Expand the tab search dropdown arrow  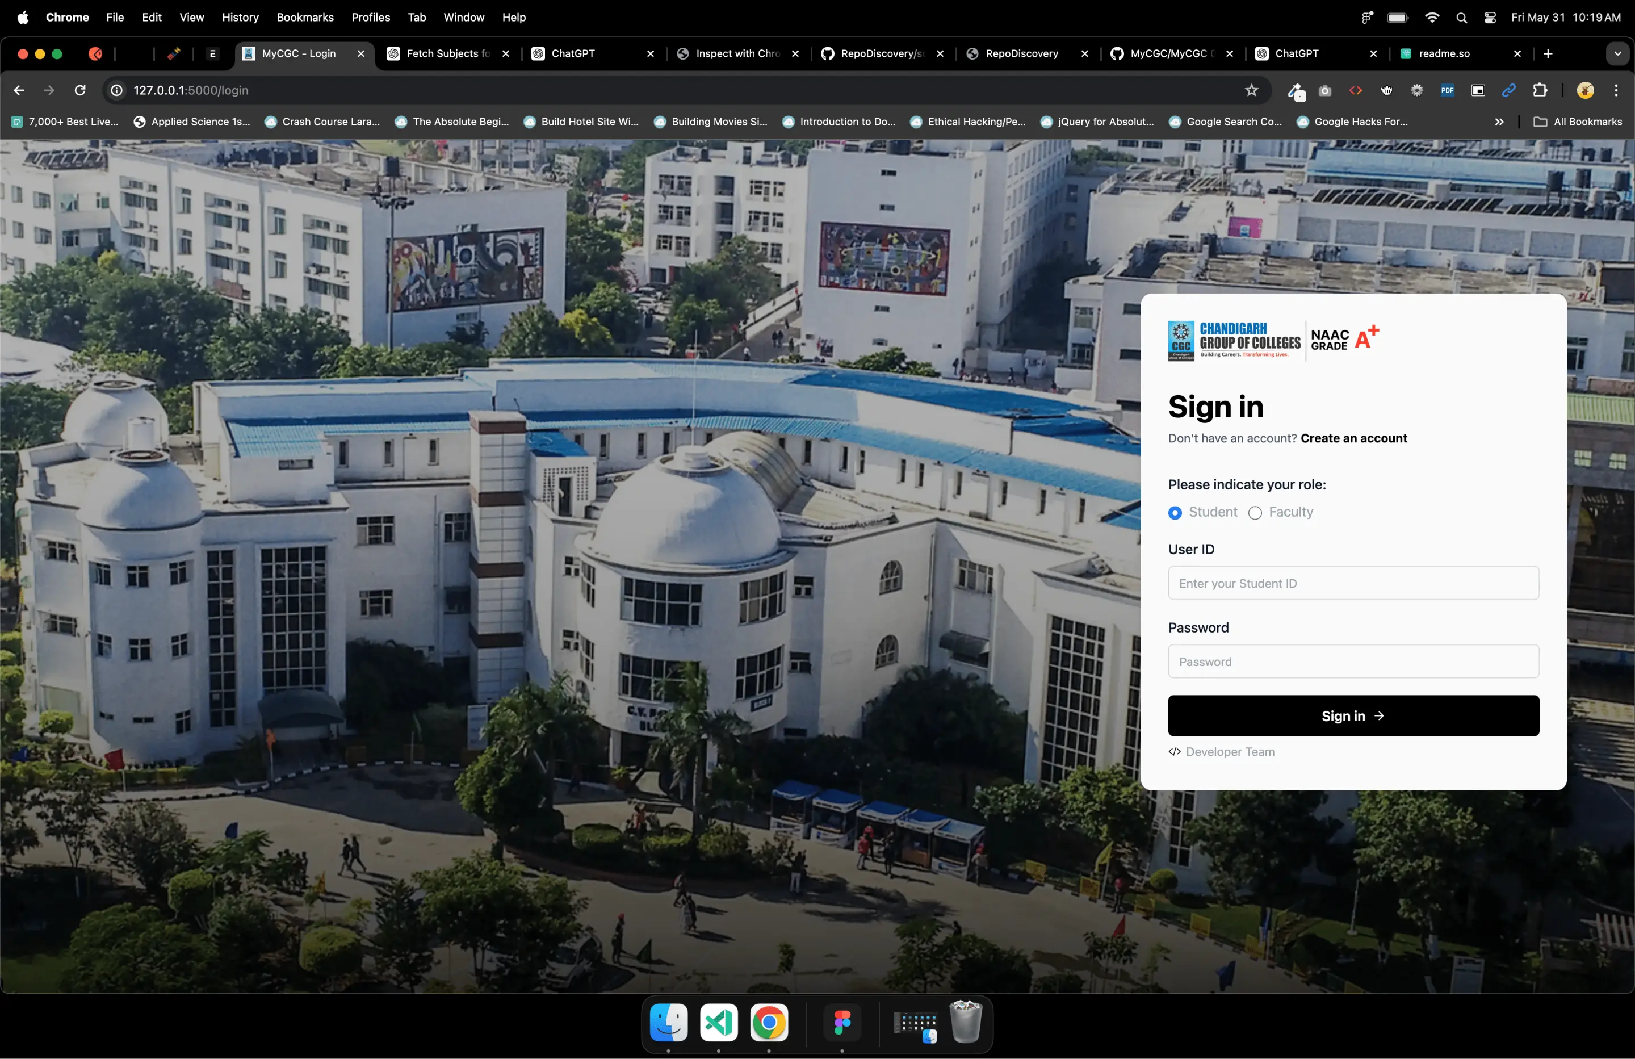coord(1617,53)
